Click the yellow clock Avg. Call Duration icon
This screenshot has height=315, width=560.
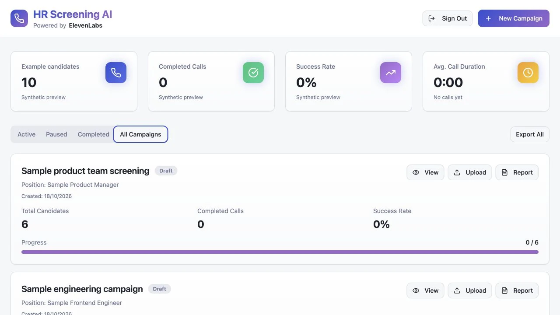pos(528,73)
